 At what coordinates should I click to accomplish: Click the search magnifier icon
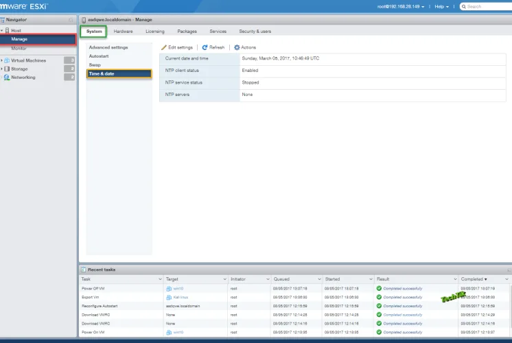[x=464, y=7]
